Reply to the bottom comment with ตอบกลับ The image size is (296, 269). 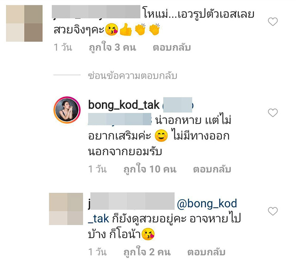206,252
